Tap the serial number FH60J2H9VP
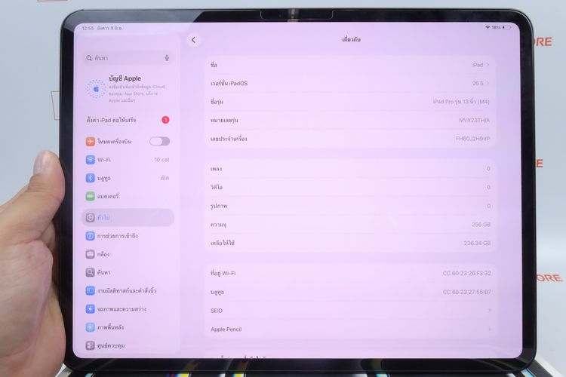The width and height of the screenshot is (566, 377). (472, 139)
